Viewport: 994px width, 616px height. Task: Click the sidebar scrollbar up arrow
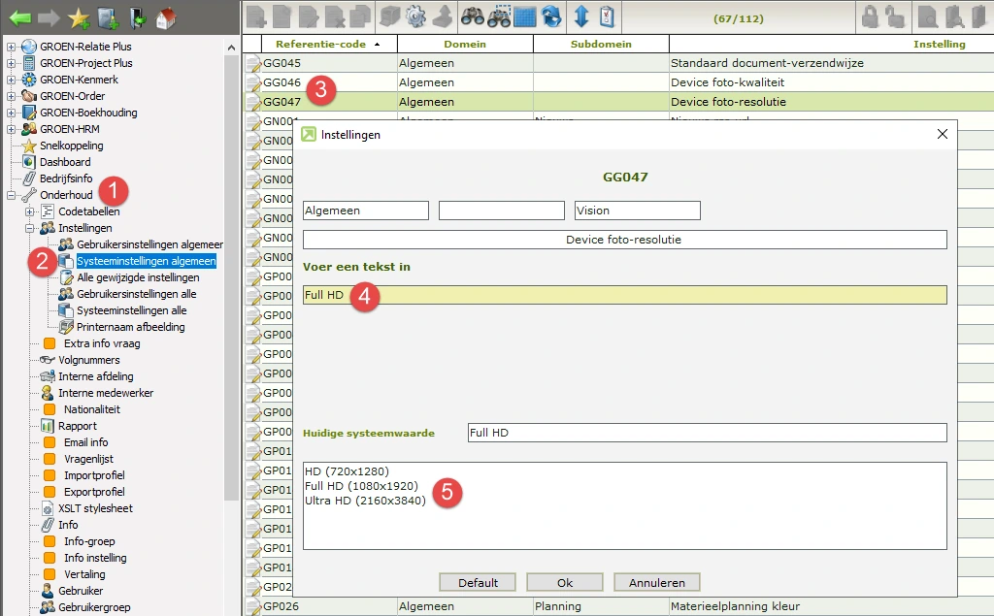tap(231, 48)
